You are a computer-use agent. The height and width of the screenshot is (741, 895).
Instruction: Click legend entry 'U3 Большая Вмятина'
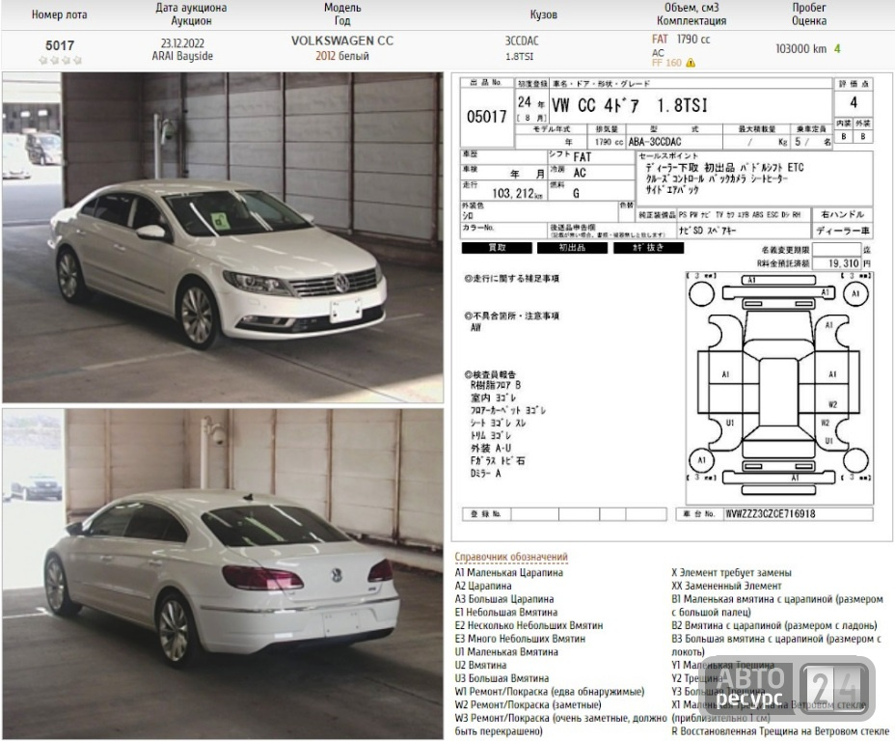502,678
